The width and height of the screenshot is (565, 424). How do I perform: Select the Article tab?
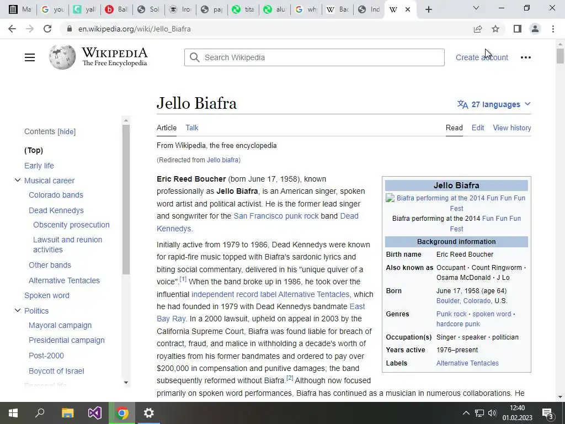click(x=167, y=128)
